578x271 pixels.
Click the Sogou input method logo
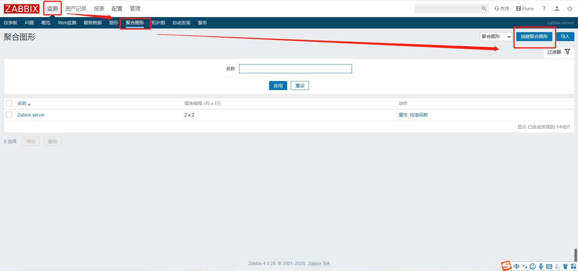[506, 266]
